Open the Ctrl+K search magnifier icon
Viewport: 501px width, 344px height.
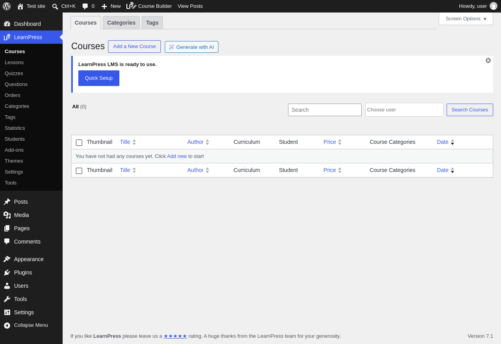pos(55,6)
